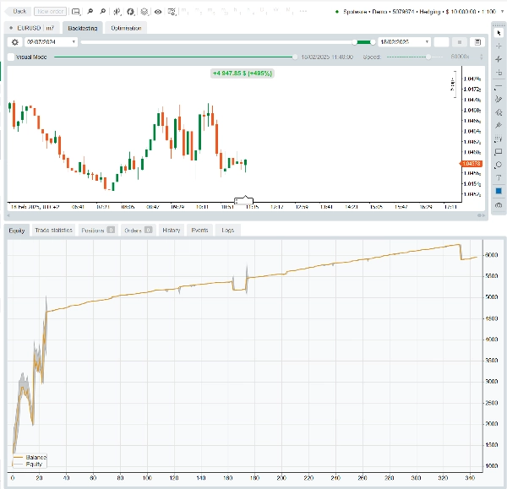Open the Trade statistics tab
The image size is (507, 489).
pos(53,230)
